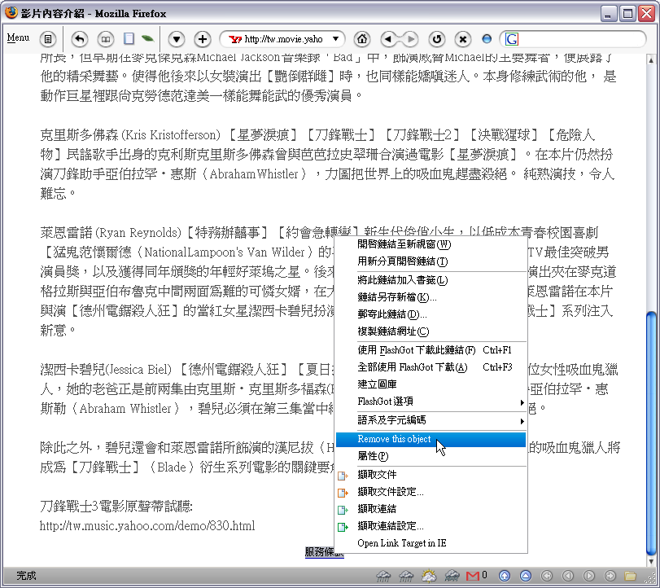Expand the FlashGot 選項 submenu

tap(439, 402)
